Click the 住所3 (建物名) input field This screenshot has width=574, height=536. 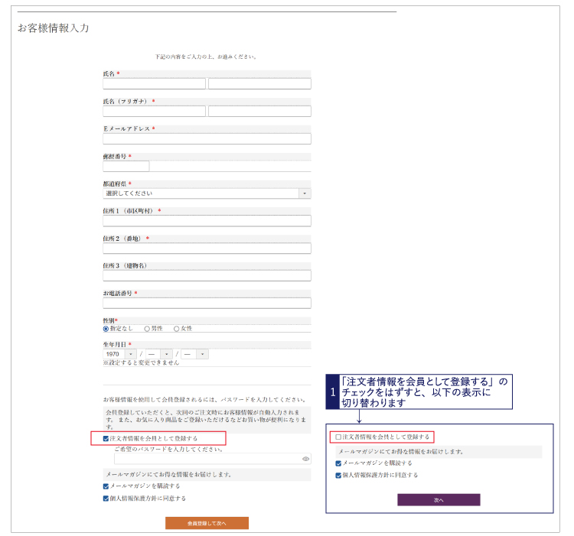207,276
